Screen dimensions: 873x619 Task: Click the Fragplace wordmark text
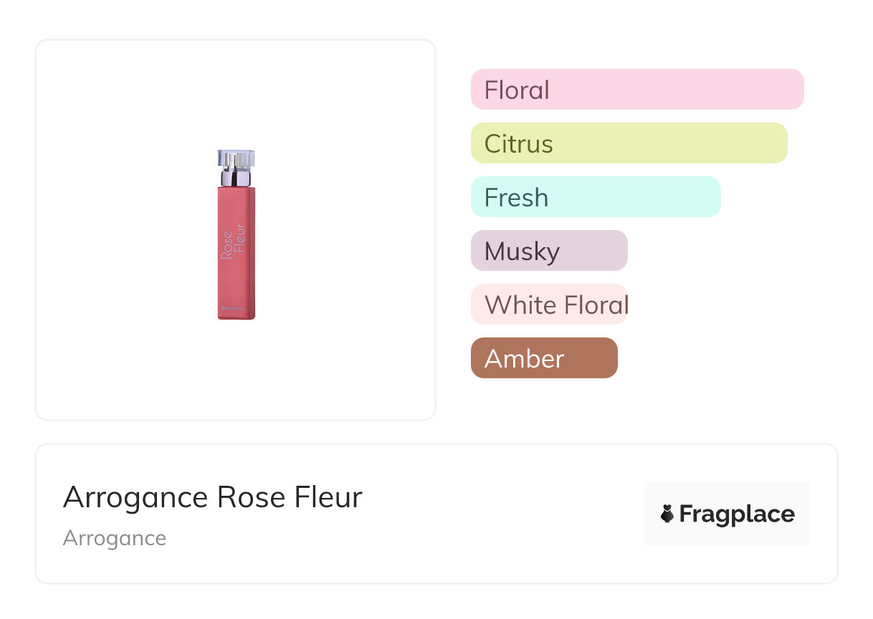coord(737,514)
